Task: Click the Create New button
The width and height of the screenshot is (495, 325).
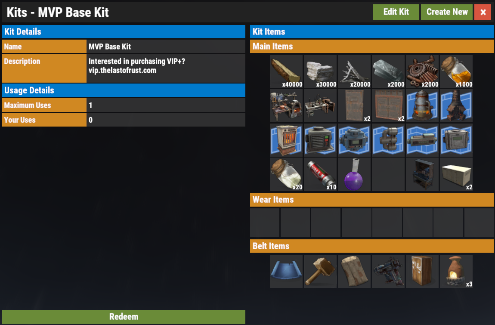Action: point(447,12)
